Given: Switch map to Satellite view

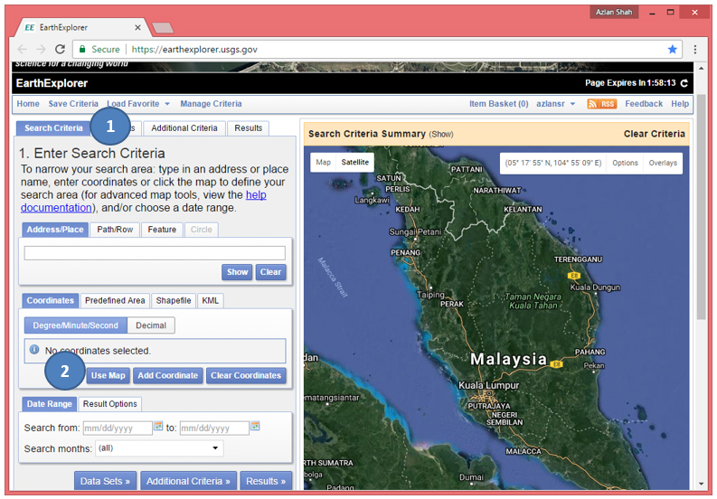Looking at the screenshot, I should coord(354,163).
